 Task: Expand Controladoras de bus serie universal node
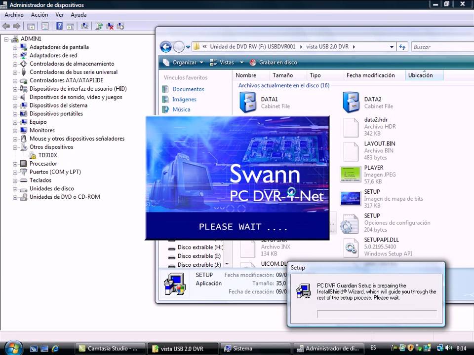pyautogui.click(x=15, y=72)
